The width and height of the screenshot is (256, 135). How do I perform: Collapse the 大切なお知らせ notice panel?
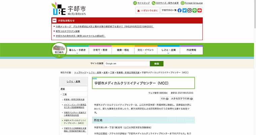(55, 21)
